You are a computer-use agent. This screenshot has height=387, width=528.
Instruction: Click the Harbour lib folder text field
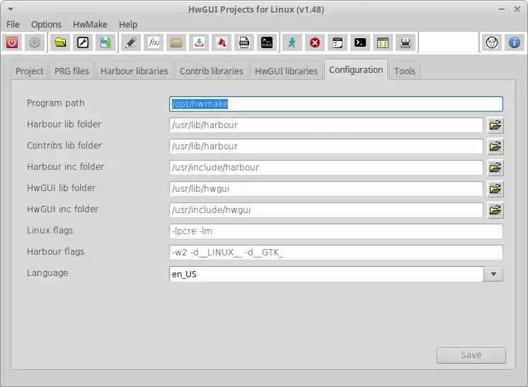326,125
